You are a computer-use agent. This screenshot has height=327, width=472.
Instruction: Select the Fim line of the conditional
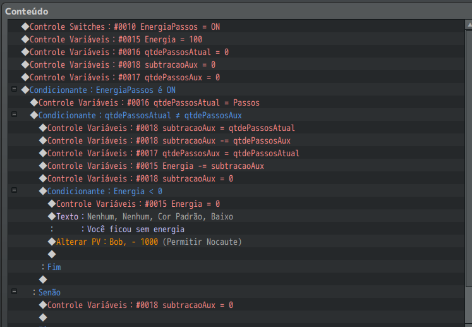point(54,267)
